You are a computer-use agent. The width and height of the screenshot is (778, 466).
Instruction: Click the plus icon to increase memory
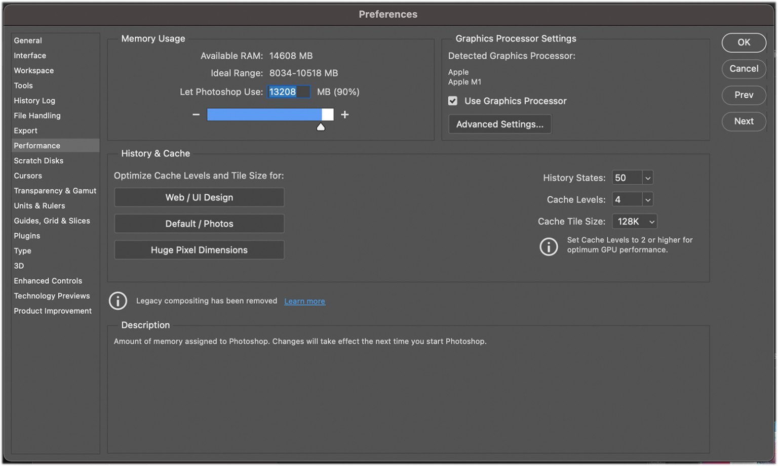(x=345, y=115)
